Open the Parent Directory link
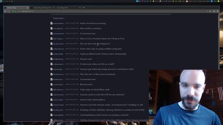The height and width of the screenshot is (125, 223). (59, 18)
